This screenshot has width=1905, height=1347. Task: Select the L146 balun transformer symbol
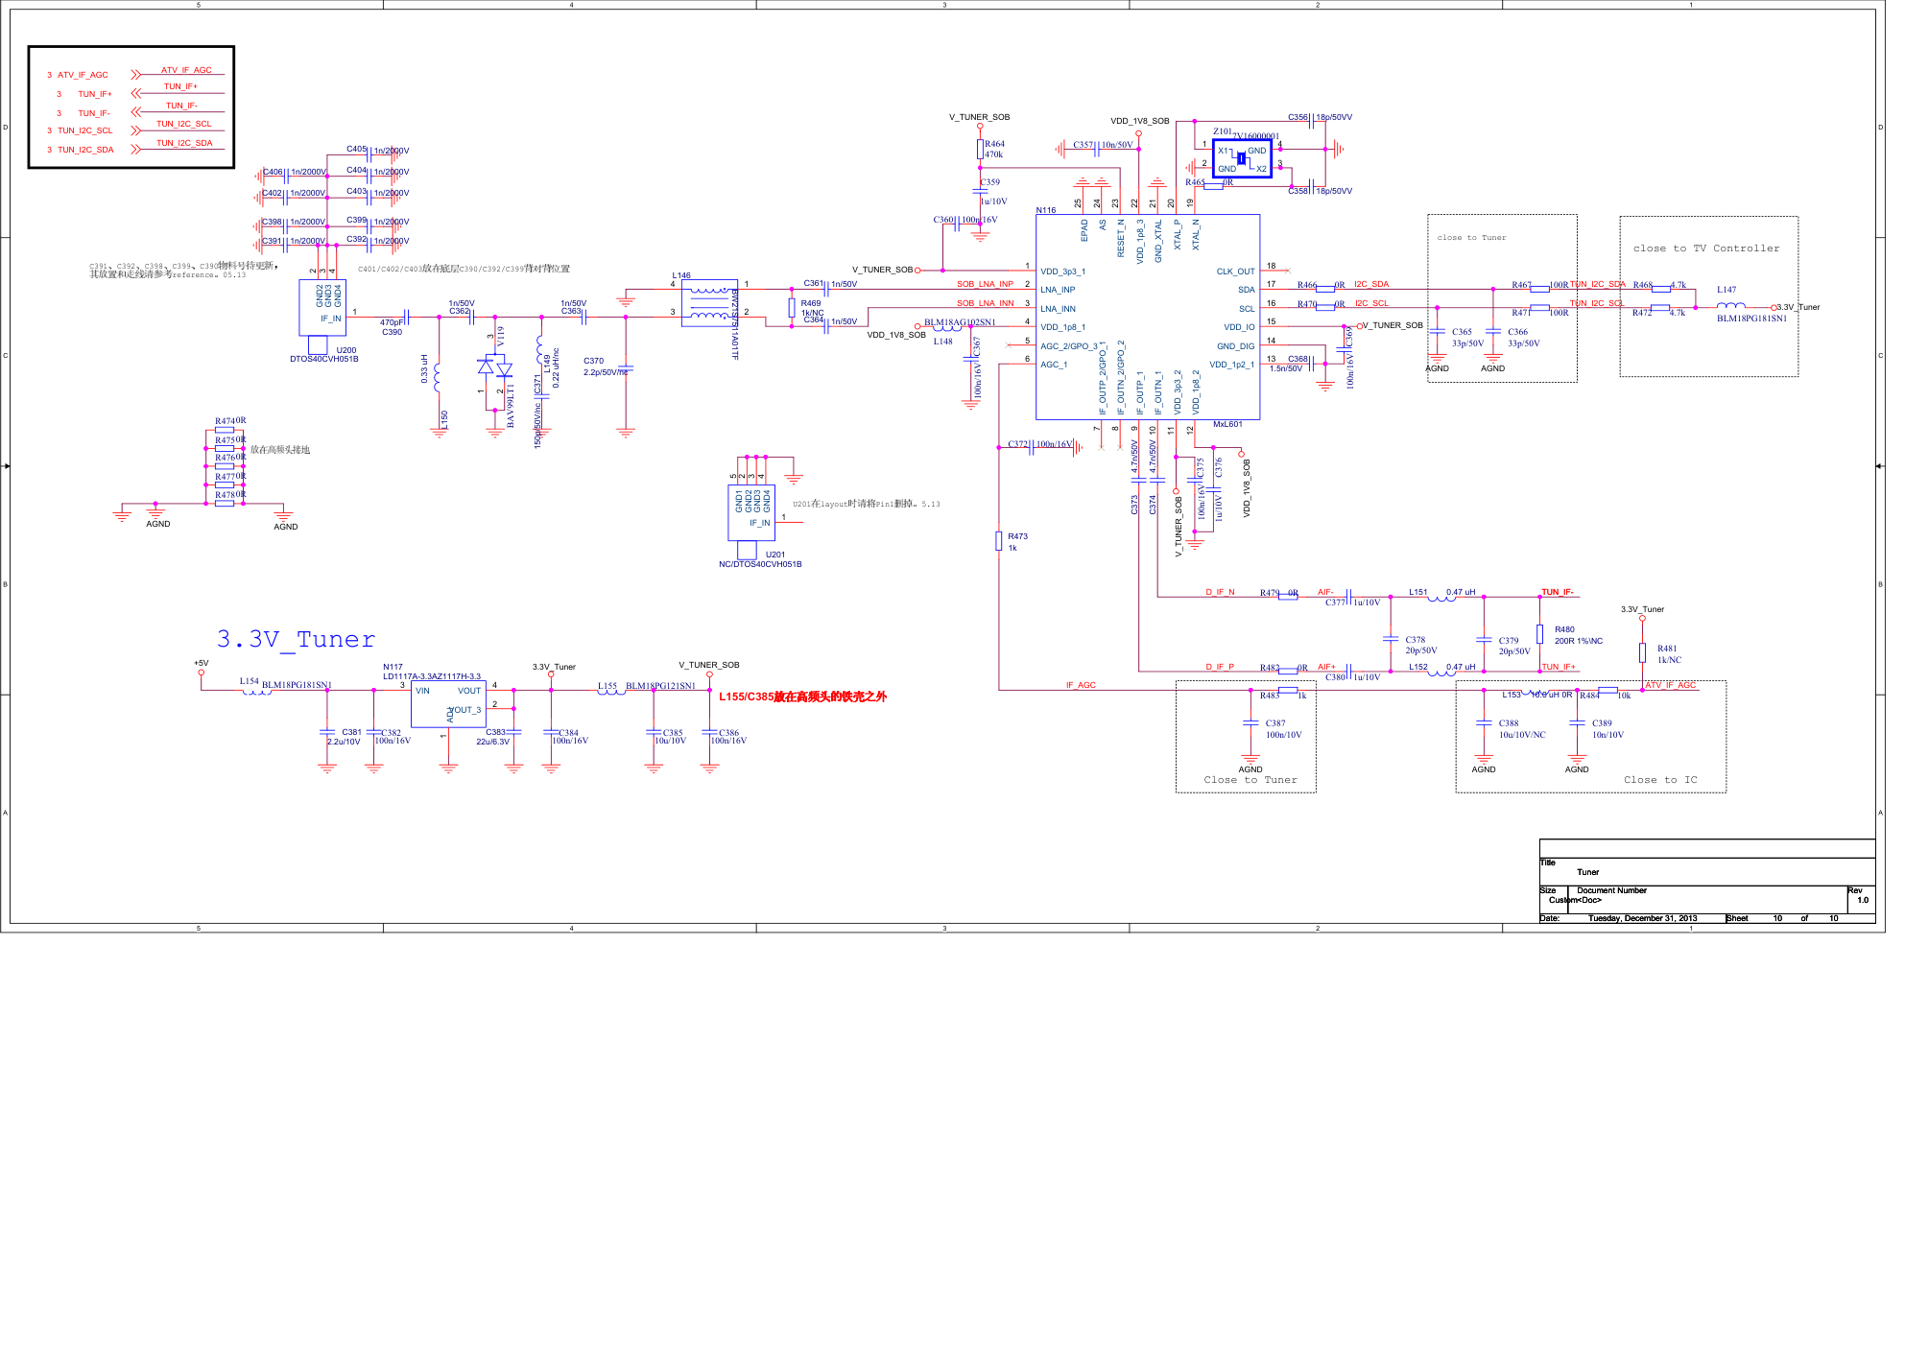point(709,302)
